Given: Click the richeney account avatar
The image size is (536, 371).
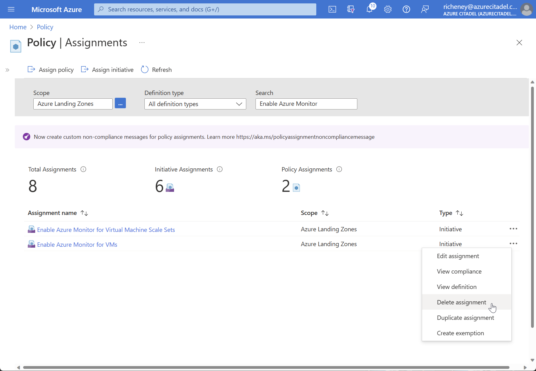Looking at the screenshot, I should [x=527, y=9].
